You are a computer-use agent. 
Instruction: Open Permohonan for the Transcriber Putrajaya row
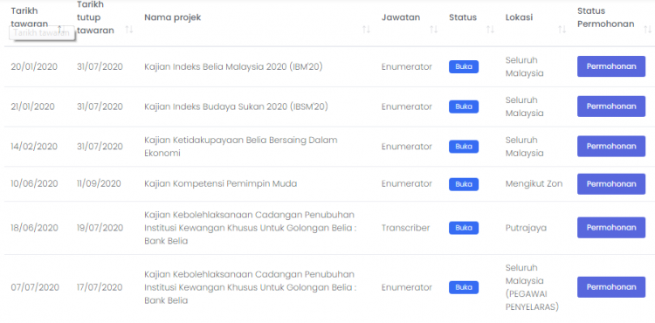tap(611, 228)
